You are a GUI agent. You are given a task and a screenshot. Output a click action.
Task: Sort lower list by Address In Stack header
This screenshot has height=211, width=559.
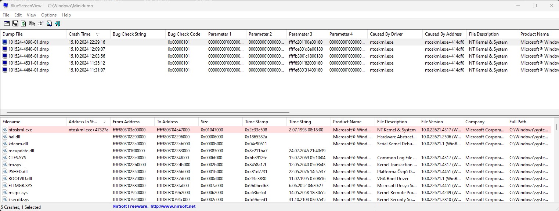pyautogui.click(x=88, y=122)
